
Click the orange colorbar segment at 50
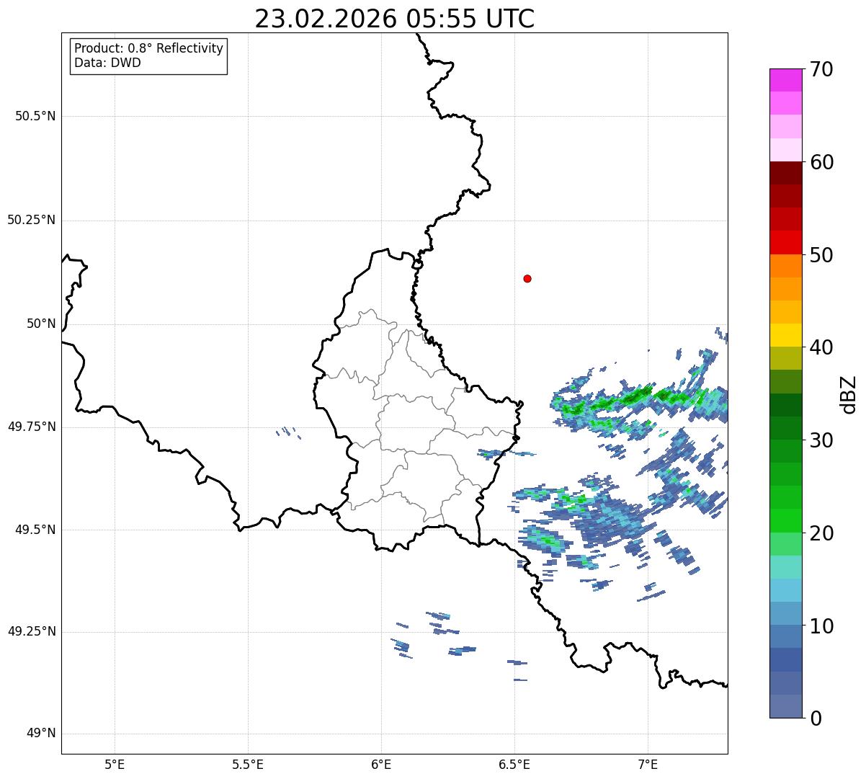tap(785, 266)
